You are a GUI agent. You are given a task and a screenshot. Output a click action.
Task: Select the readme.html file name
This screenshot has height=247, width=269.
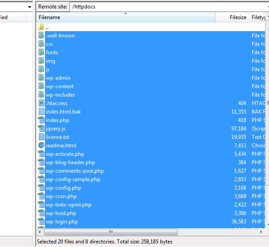click(61, 146)
